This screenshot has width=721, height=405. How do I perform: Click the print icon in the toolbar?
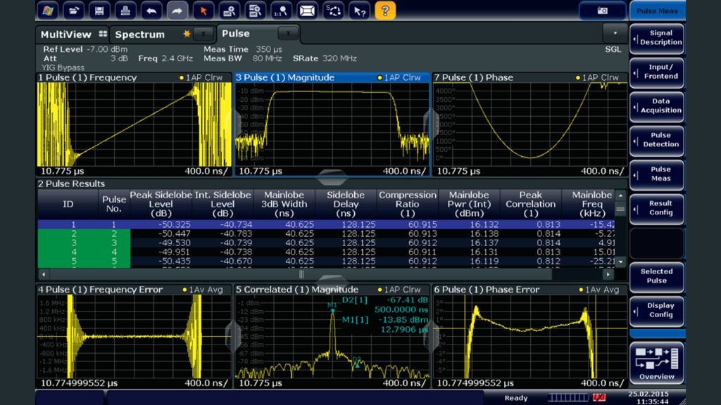pyautogui.click(x=125, y=11)
